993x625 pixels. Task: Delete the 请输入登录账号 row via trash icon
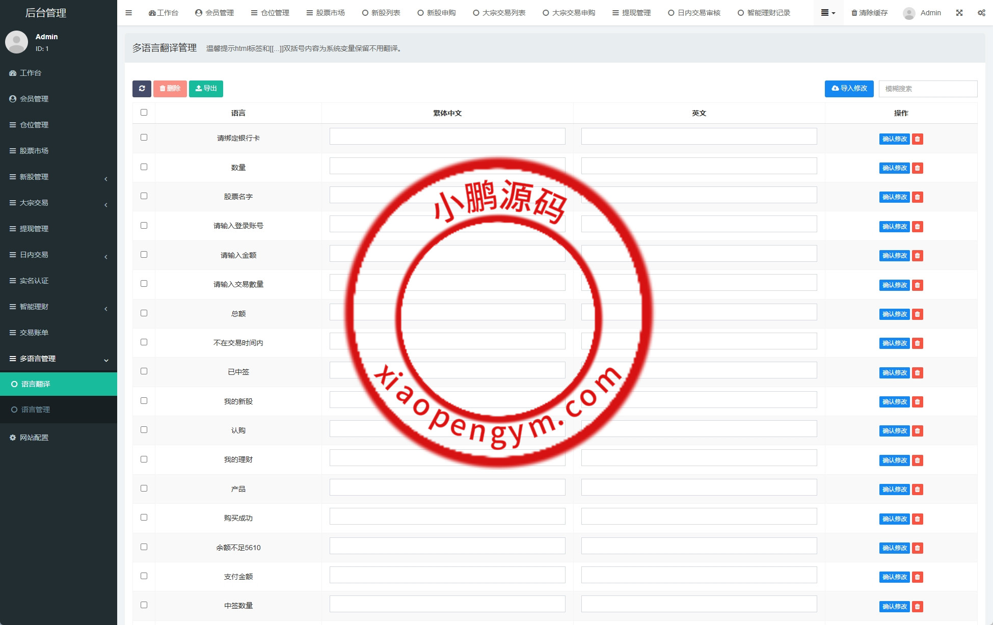point(918,227)
